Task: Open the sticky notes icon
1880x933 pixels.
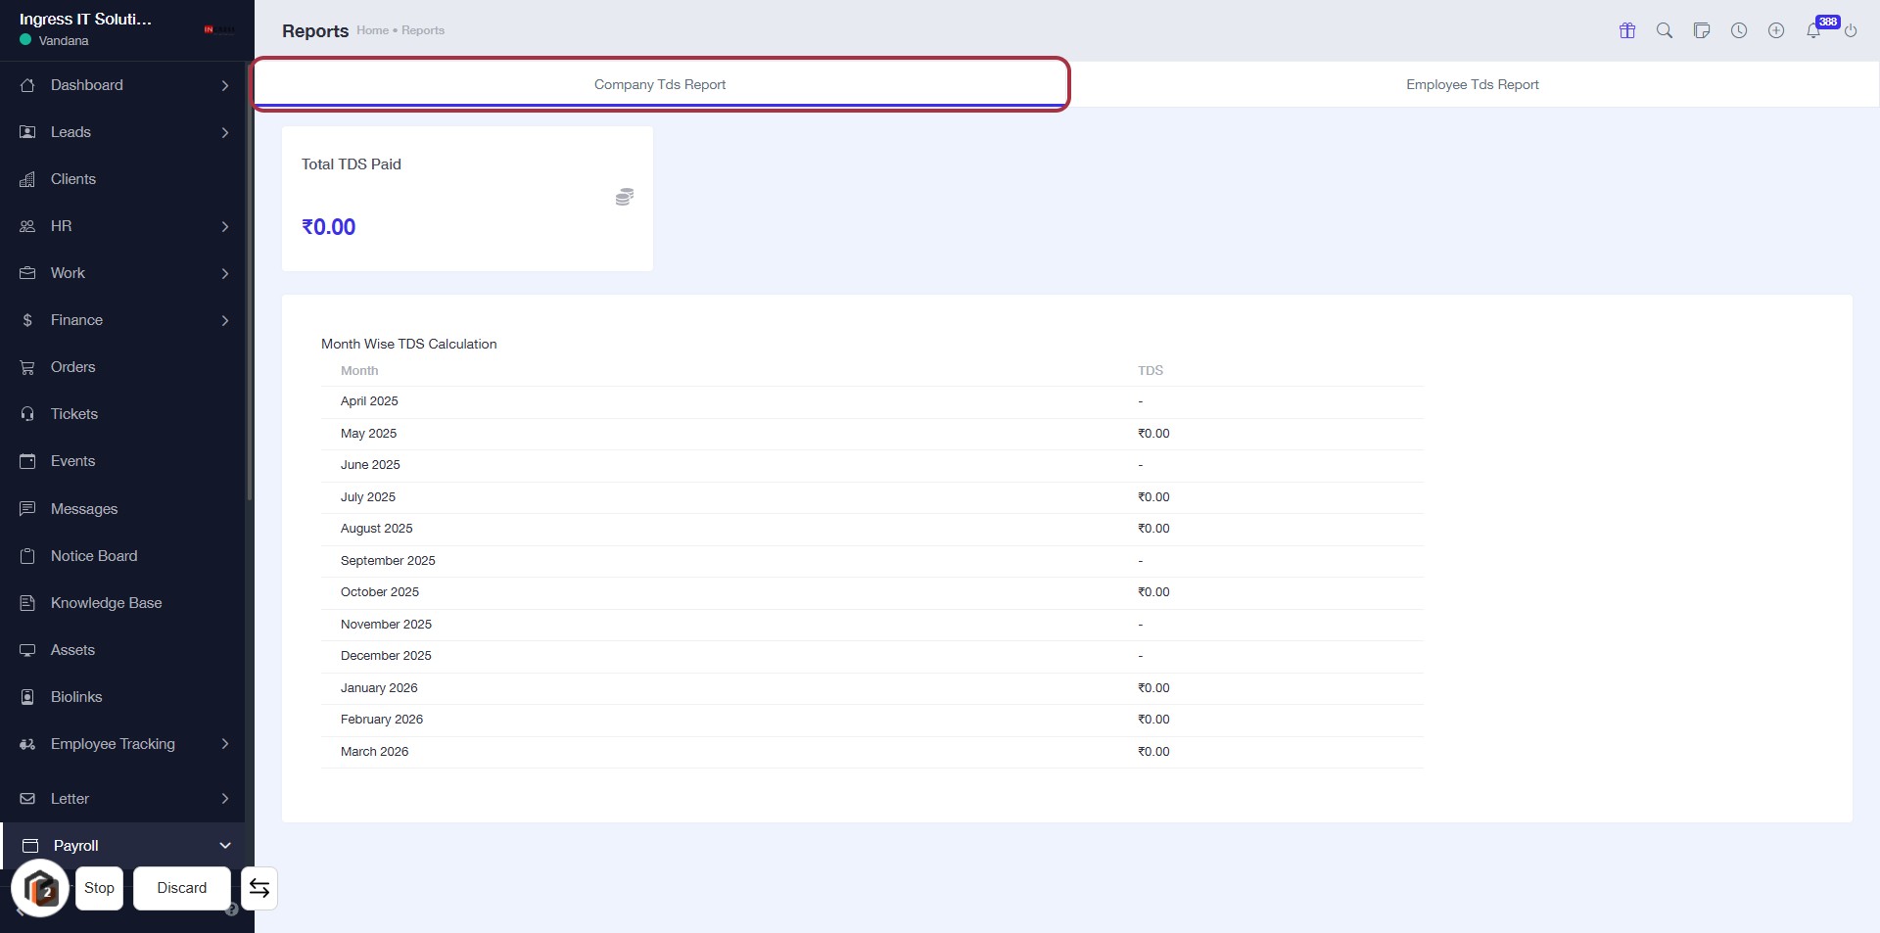Action: pos(1701,30)
